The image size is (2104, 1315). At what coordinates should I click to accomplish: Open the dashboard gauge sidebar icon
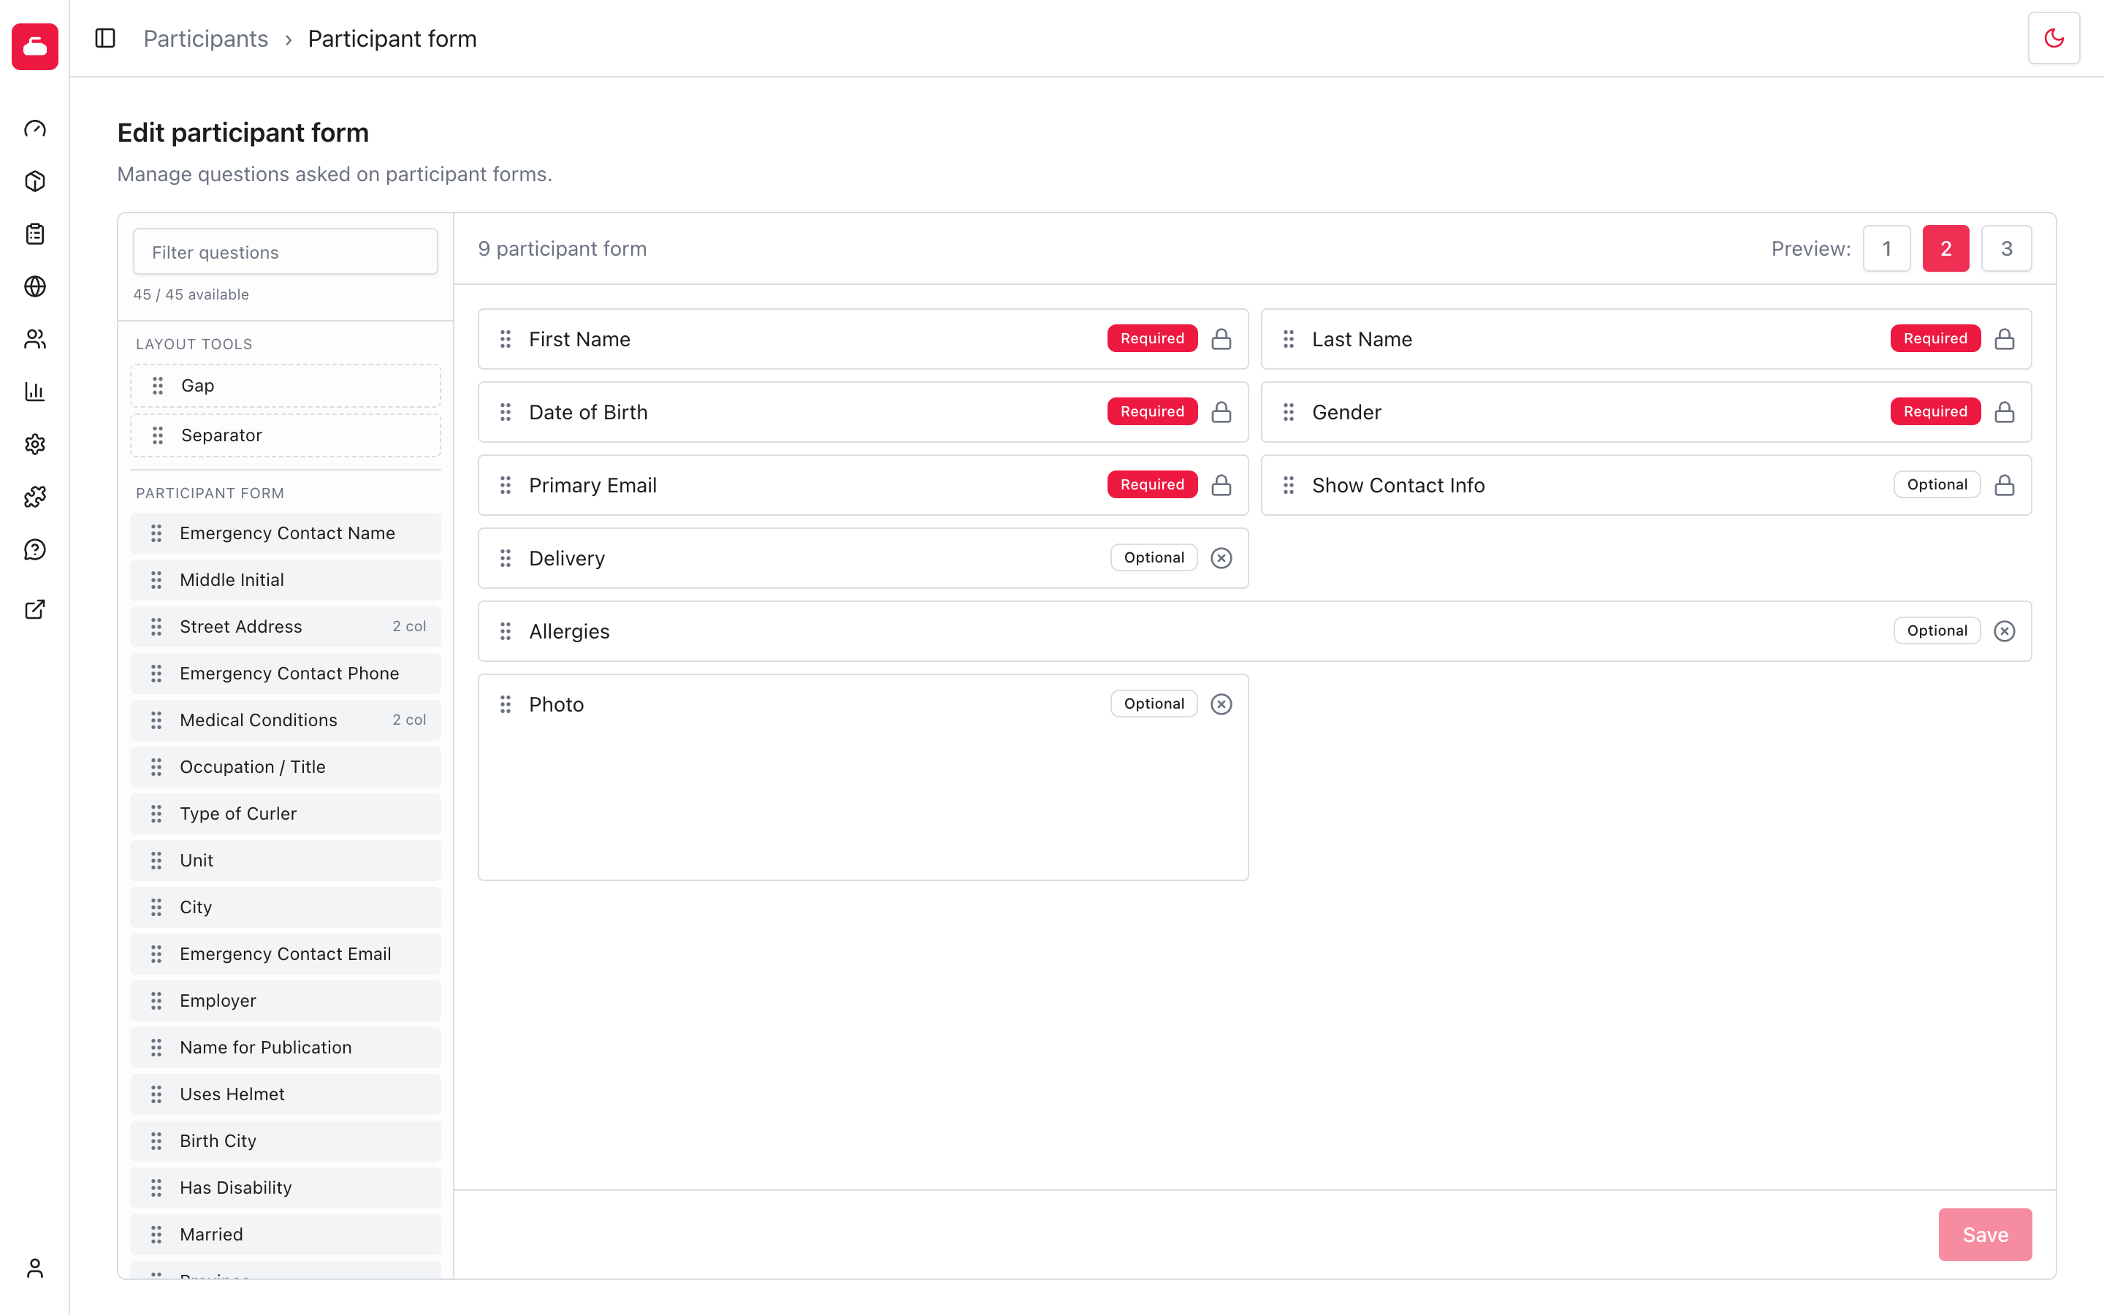coord(35,129)
